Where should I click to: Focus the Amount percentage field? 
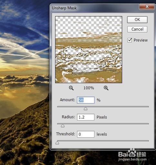[86, 100]
